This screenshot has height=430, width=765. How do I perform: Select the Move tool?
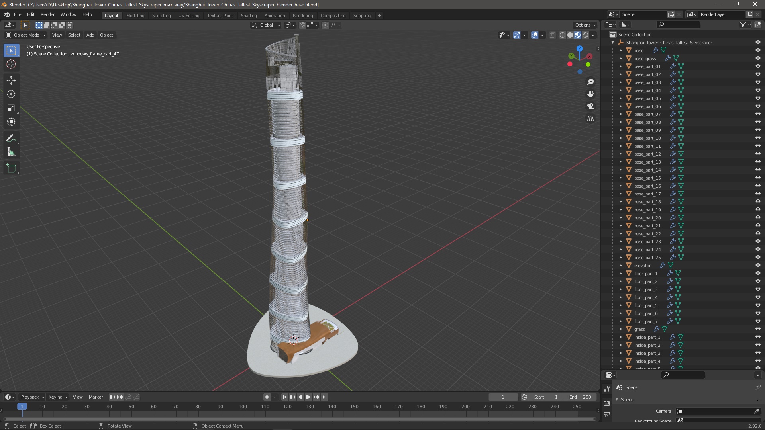tap(11, 80)
